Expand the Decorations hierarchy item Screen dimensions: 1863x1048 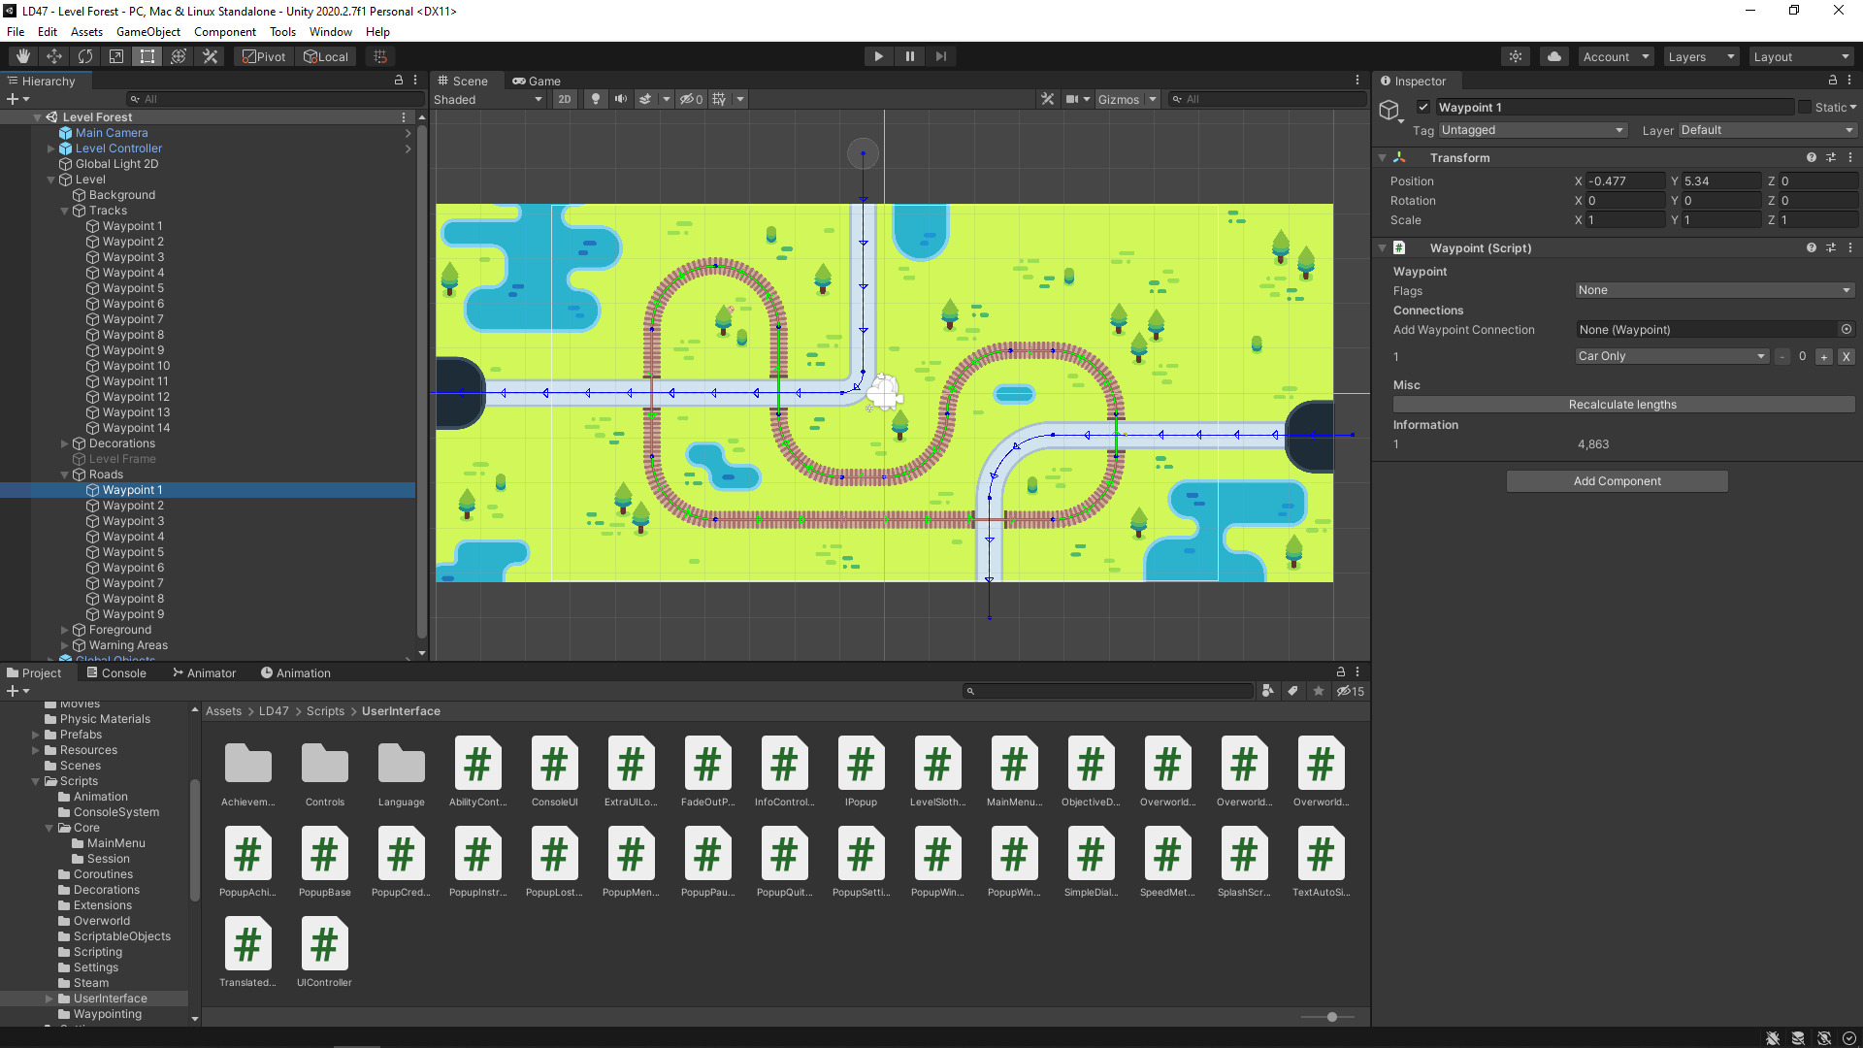click(65, 443)
